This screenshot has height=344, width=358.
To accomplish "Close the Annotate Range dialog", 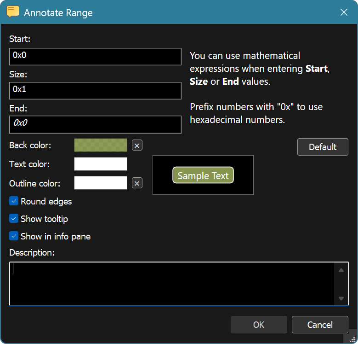I will point(344,12).
